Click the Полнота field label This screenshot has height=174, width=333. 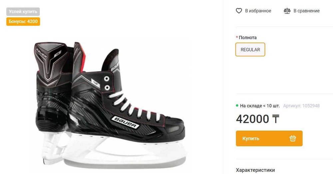point(248,38)
